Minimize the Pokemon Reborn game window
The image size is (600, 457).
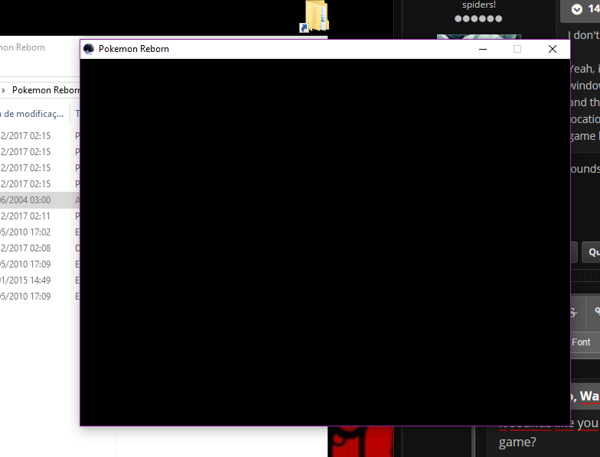pyautogui.click(x=483, y=49)
